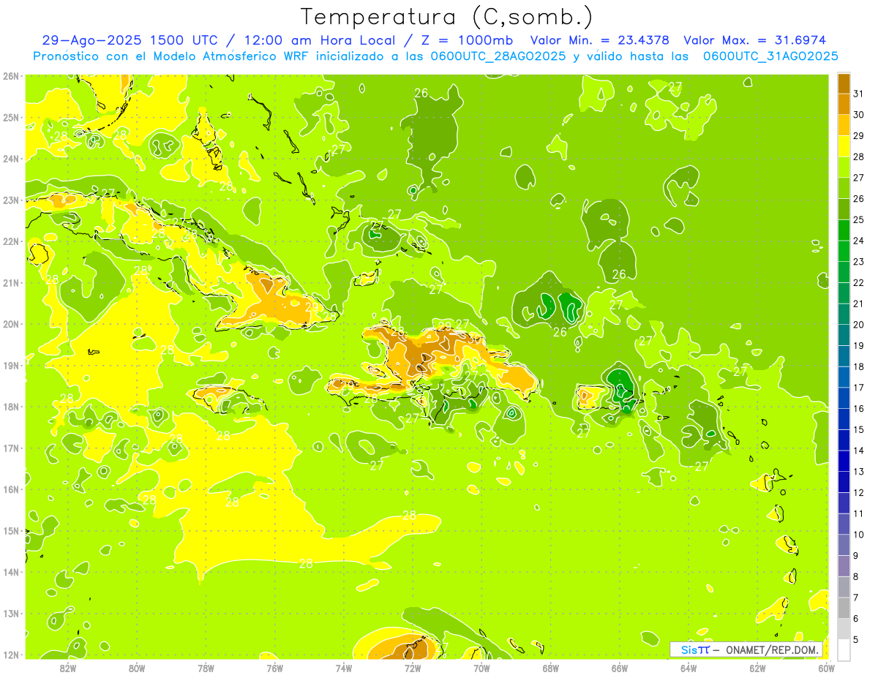
Task: Click the "0600UTC_31AGO2025" valid-until time
Action: pyautogui.click(x=770, y=56)
